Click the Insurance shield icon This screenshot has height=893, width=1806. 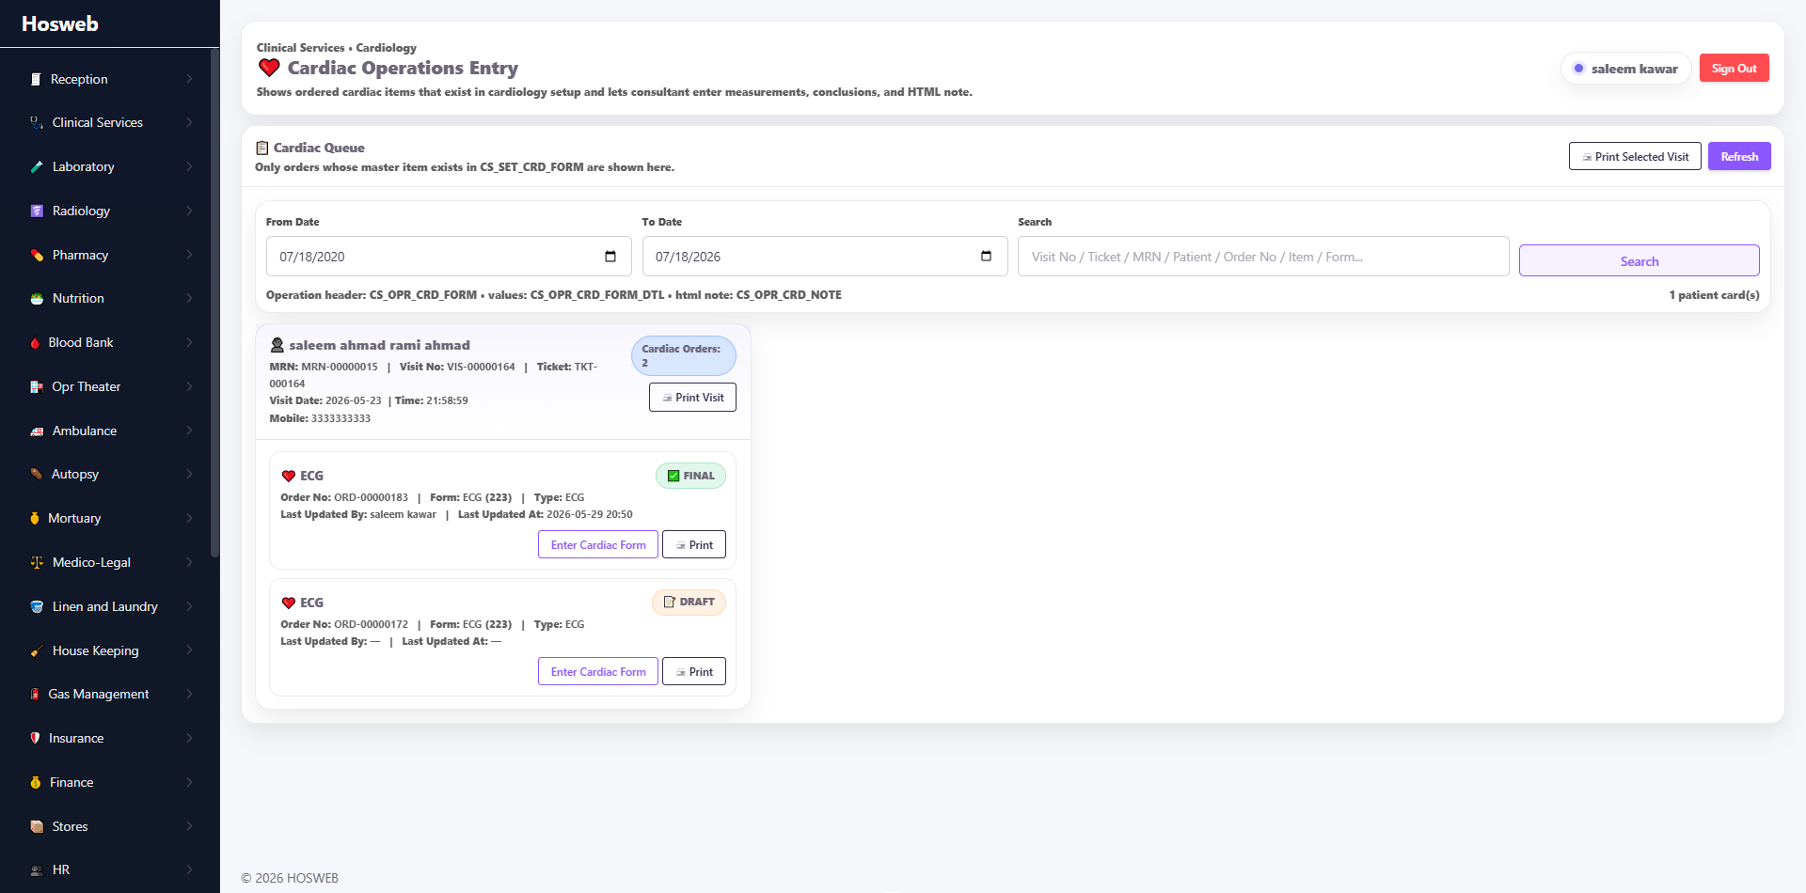pyautogui.click(x=35, y=738)
